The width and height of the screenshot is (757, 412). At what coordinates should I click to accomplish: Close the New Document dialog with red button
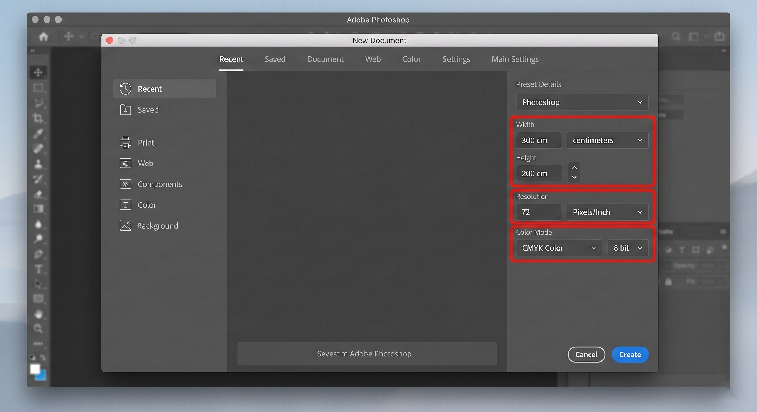click(x=110, y=40)
